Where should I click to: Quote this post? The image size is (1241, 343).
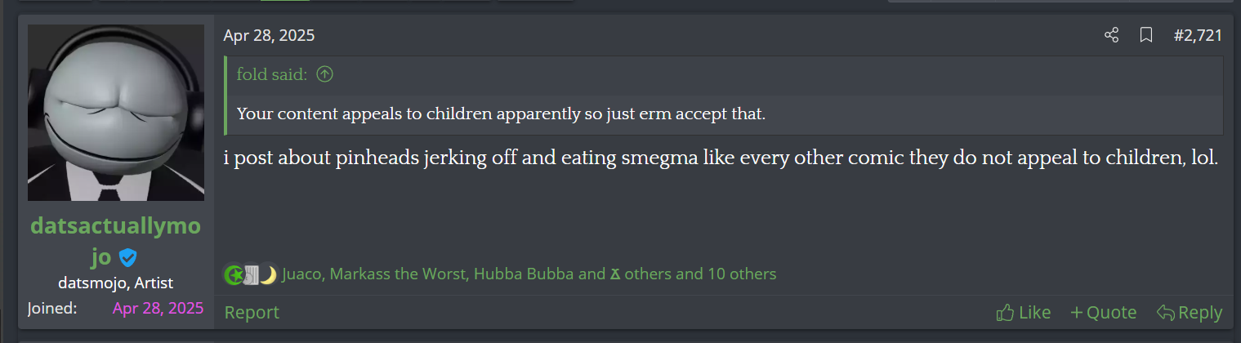(x=1103, y=312)
